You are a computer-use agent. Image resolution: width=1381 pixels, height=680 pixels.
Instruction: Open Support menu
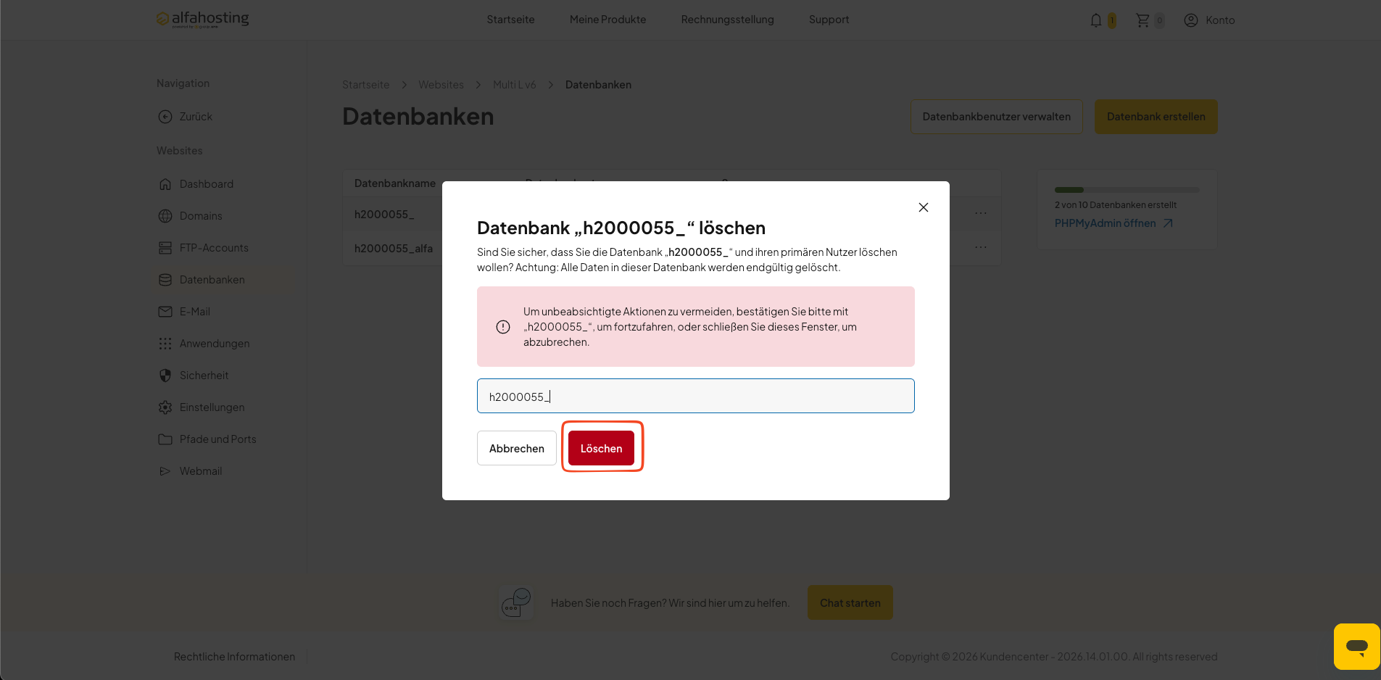click(x=829, y=20)
